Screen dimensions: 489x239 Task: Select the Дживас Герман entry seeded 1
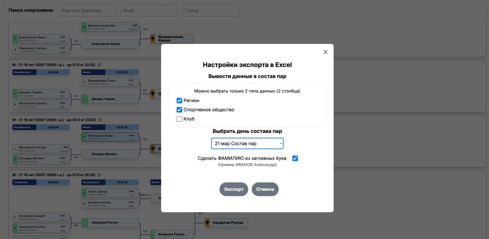(x=41, y=93)
